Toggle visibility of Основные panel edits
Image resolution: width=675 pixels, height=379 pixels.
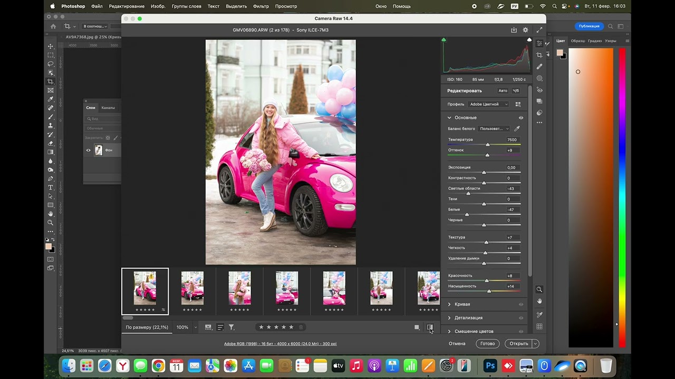click(x=521, y=118)
